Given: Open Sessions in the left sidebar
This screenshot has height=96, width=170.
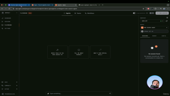Looking at the screenshot, I should (x=7, y=22).
